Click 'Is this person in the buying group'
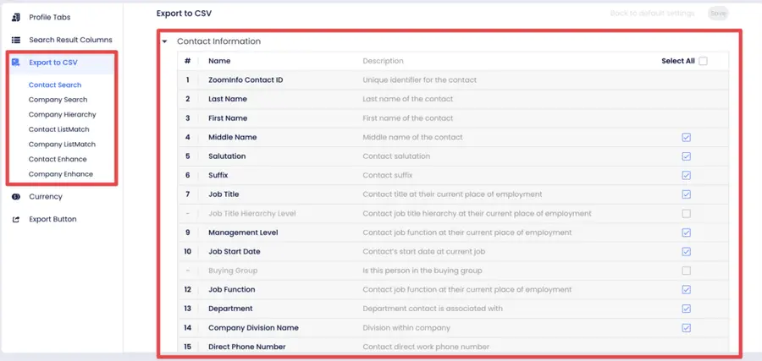The width and height of the screenshot is (762, 361). pos(422,271)
